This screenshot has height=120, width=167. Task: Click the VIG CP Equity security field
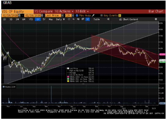point(17,11)
